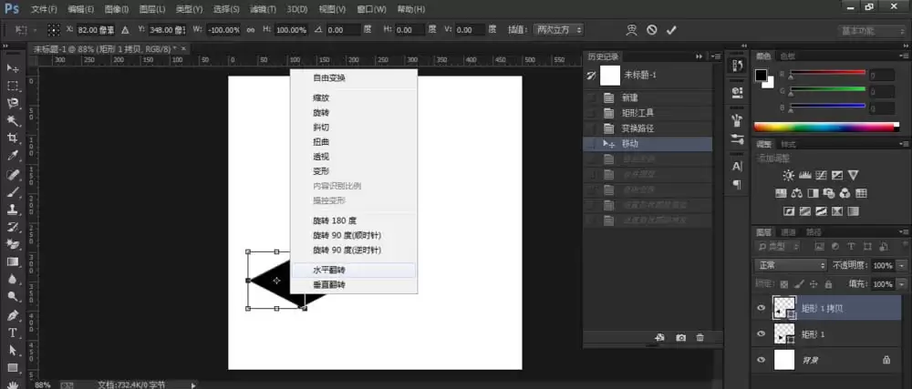
Task: Switch to warp mode icon
Action: 632,30
